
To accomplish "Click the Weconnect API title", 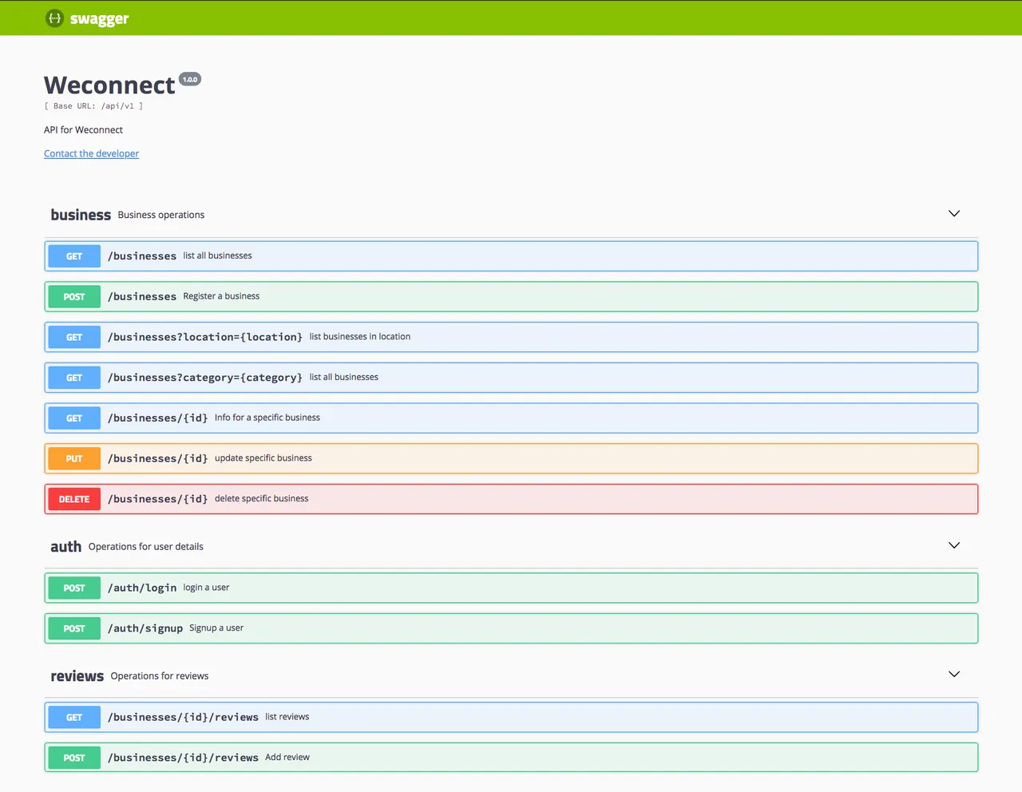I will coord(109,85).
